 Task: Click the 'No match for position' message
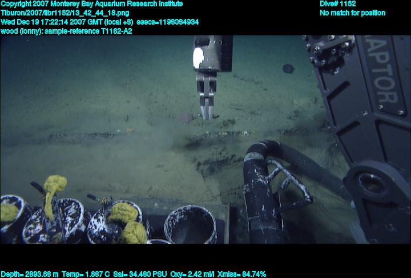click(x=352, y=13)
